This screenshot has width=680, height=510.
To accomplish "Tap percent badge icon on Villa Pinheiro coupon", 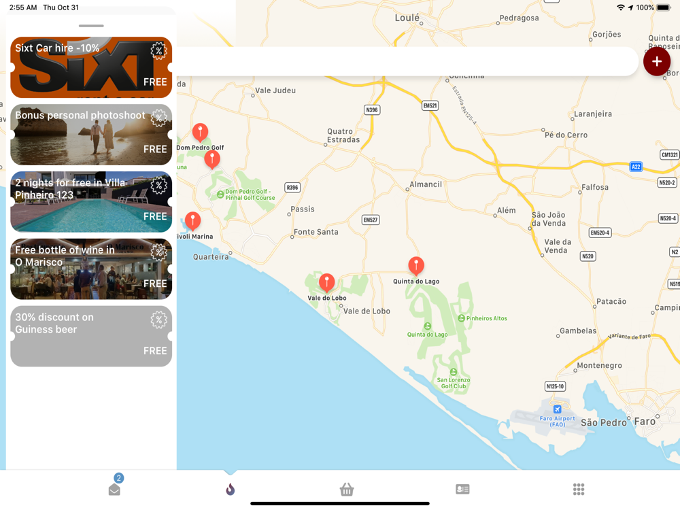I will 158,185.
